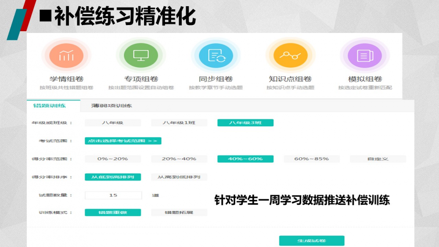Viewport: 439px width, 247px height.
Task: Choose 自定义 score rate range
Action: (x=378, y=159)
